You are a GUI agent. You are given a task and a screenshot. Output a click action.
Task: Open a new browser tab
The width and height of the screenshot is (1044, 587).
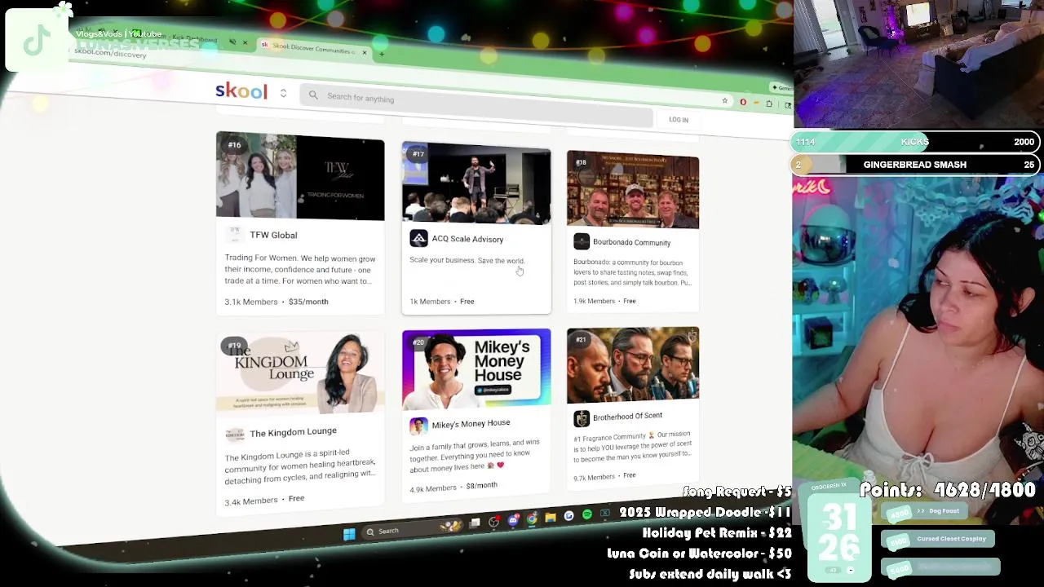[382, 54]
